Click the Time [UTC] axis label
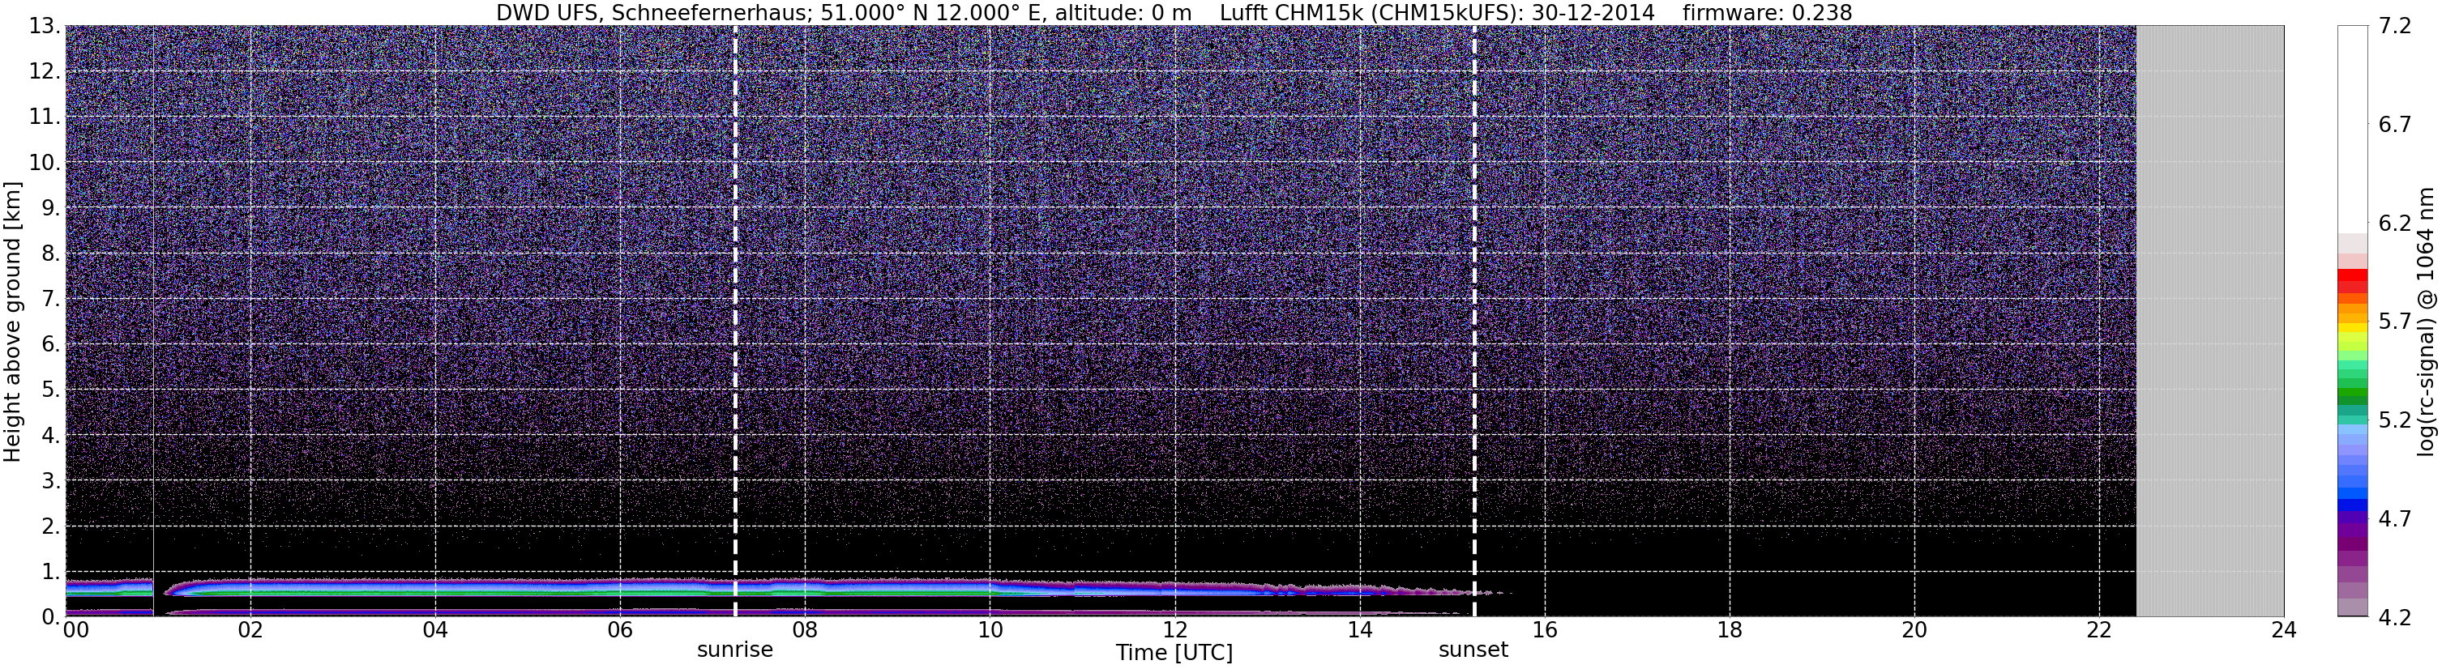The height and width of the screenshot is (669, 2442). coord(1174,653)
